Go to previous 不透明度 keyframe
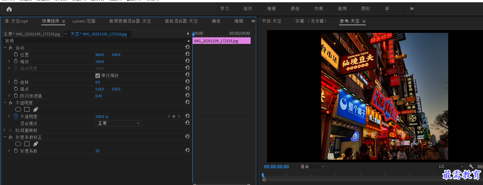Screen dimensions: 483x185 click(x=169, y=116)
